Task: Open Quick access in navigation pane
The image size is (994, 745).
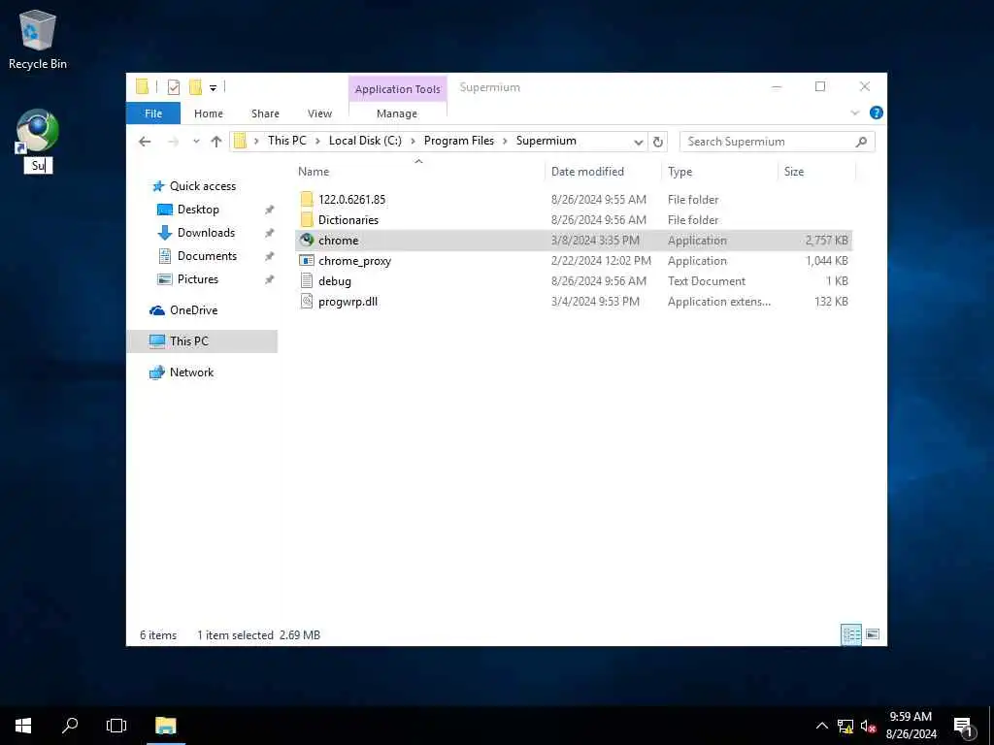Action: [203, 185]
